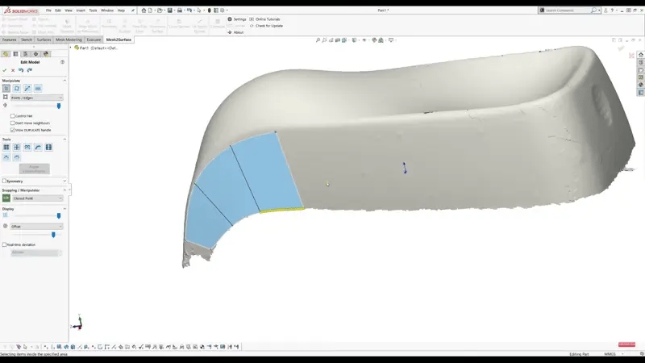Click the first icon in the Tools section
Screen dimensions: 645x363
[x=6, y=147]
